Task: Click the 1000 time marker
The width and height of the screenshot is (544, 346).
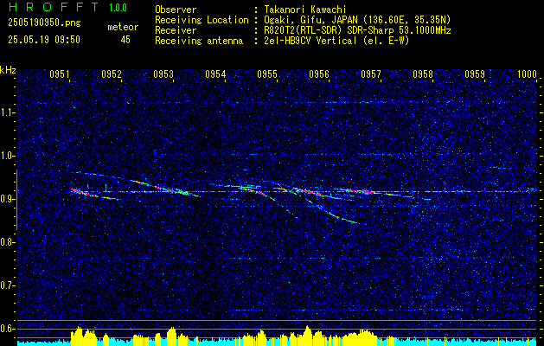Action: pyautogui.click(x=527, y=74)
